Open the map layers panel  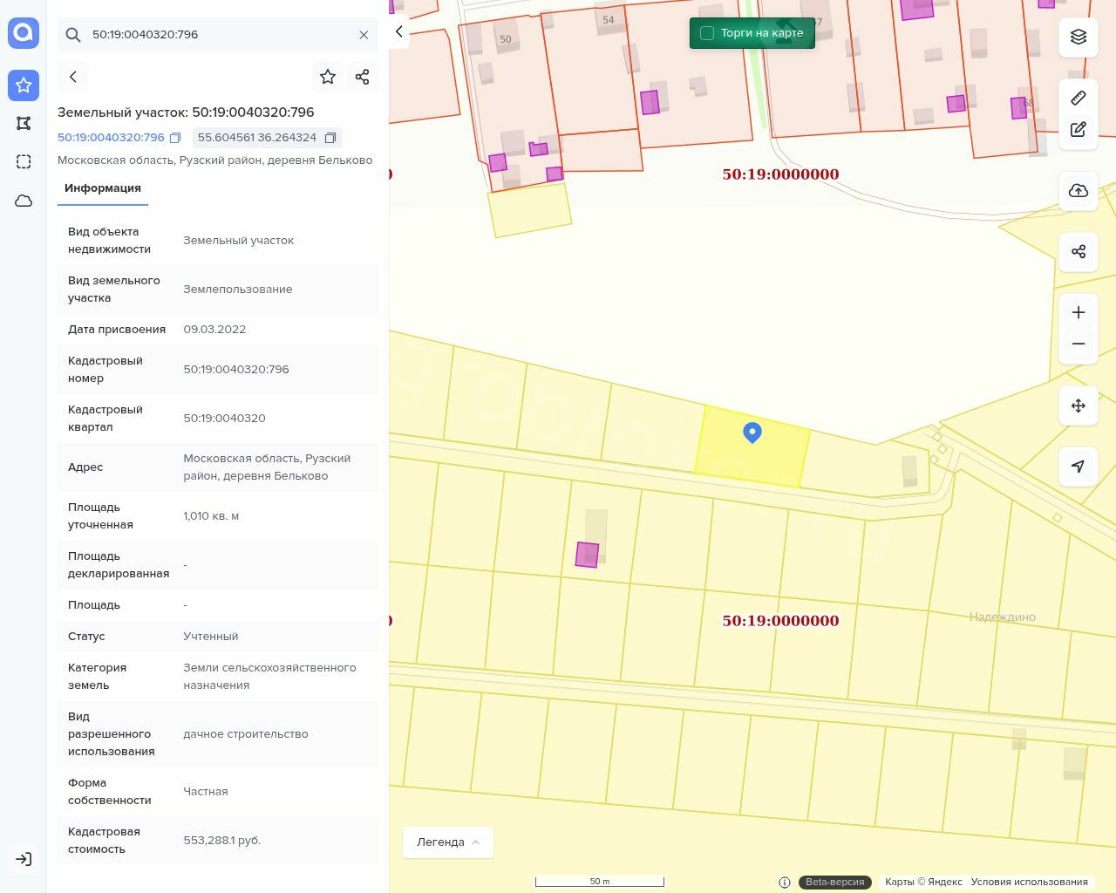point(1079,37)
